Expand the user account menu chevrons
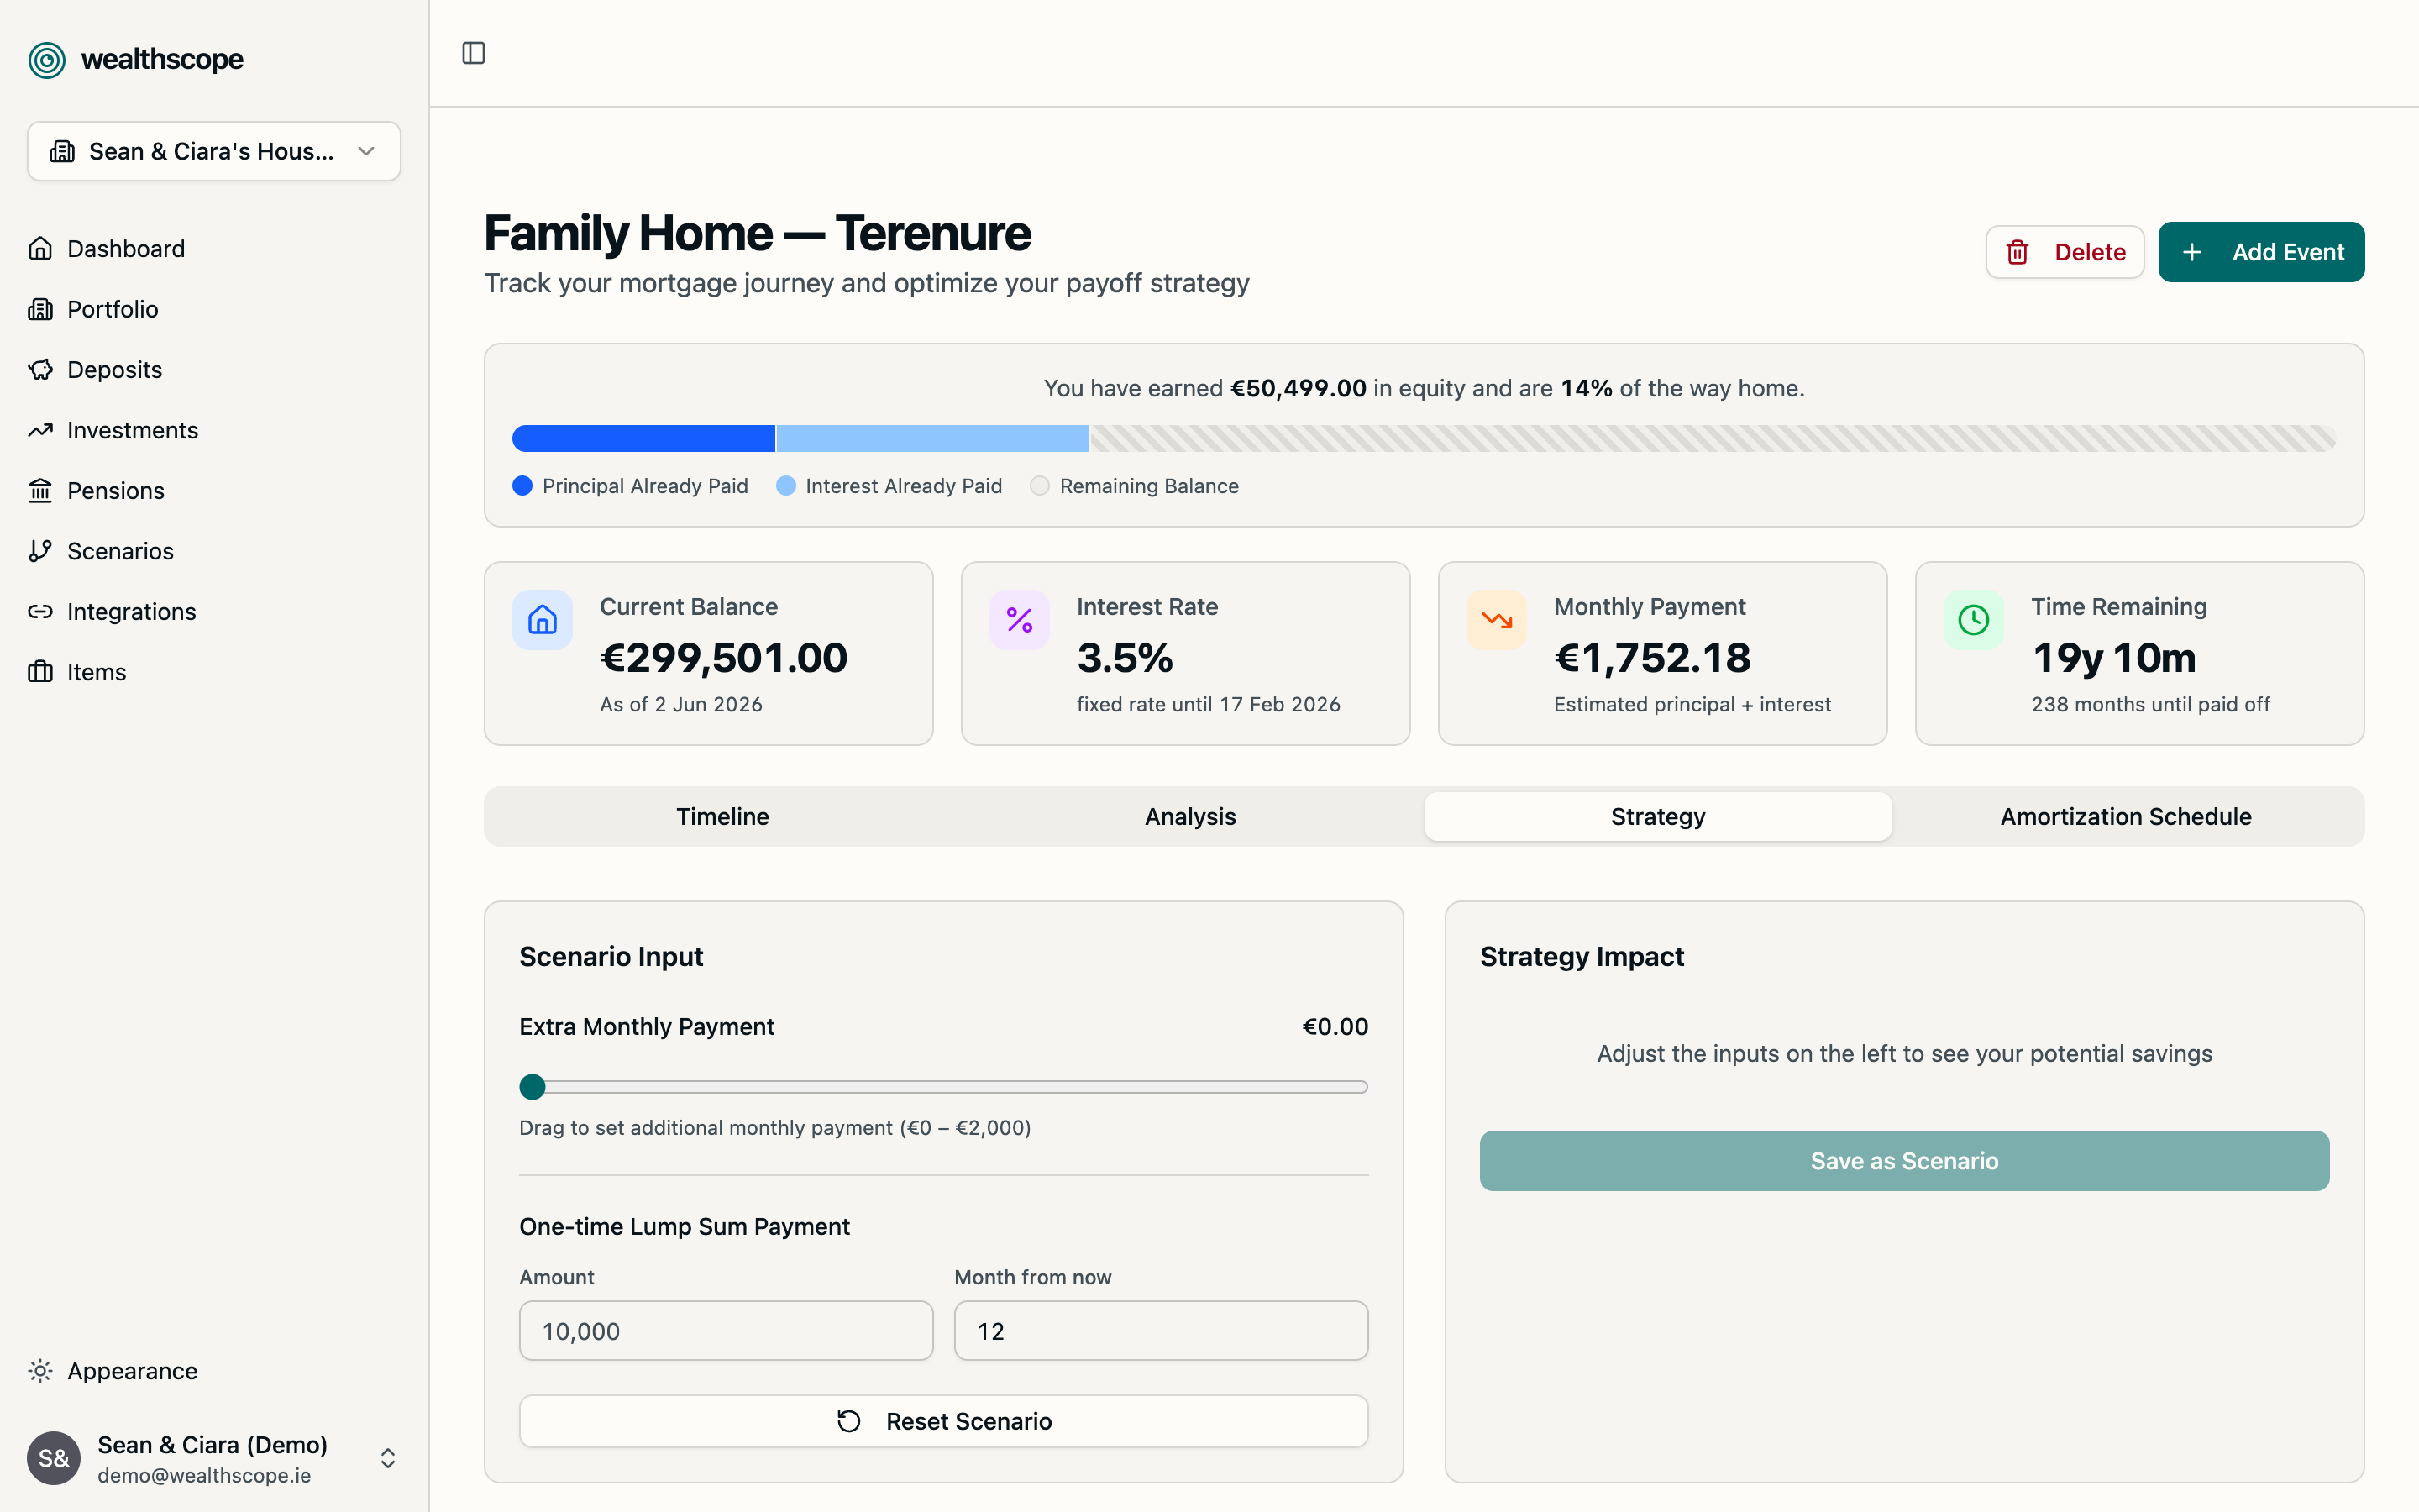The image size is (2419, 1512). (x=388, y=1458)
